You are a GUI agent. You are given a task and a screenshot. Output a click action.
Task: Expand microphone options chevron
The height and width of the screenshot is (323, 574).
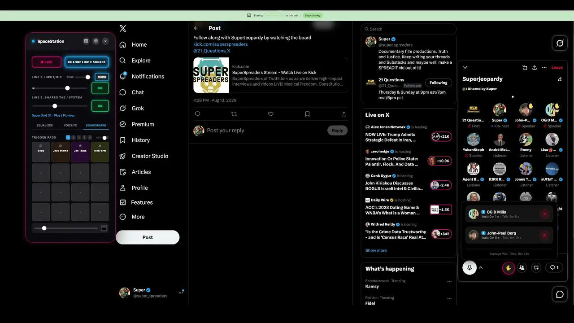pos(481,268)
